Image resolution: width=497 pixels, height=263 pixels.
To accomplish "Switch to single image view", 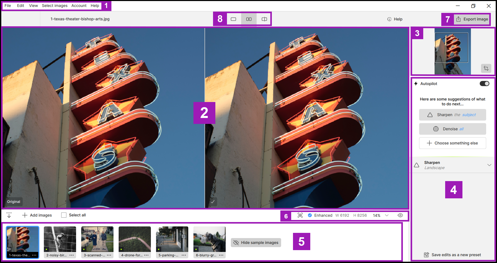I will 233,19.
